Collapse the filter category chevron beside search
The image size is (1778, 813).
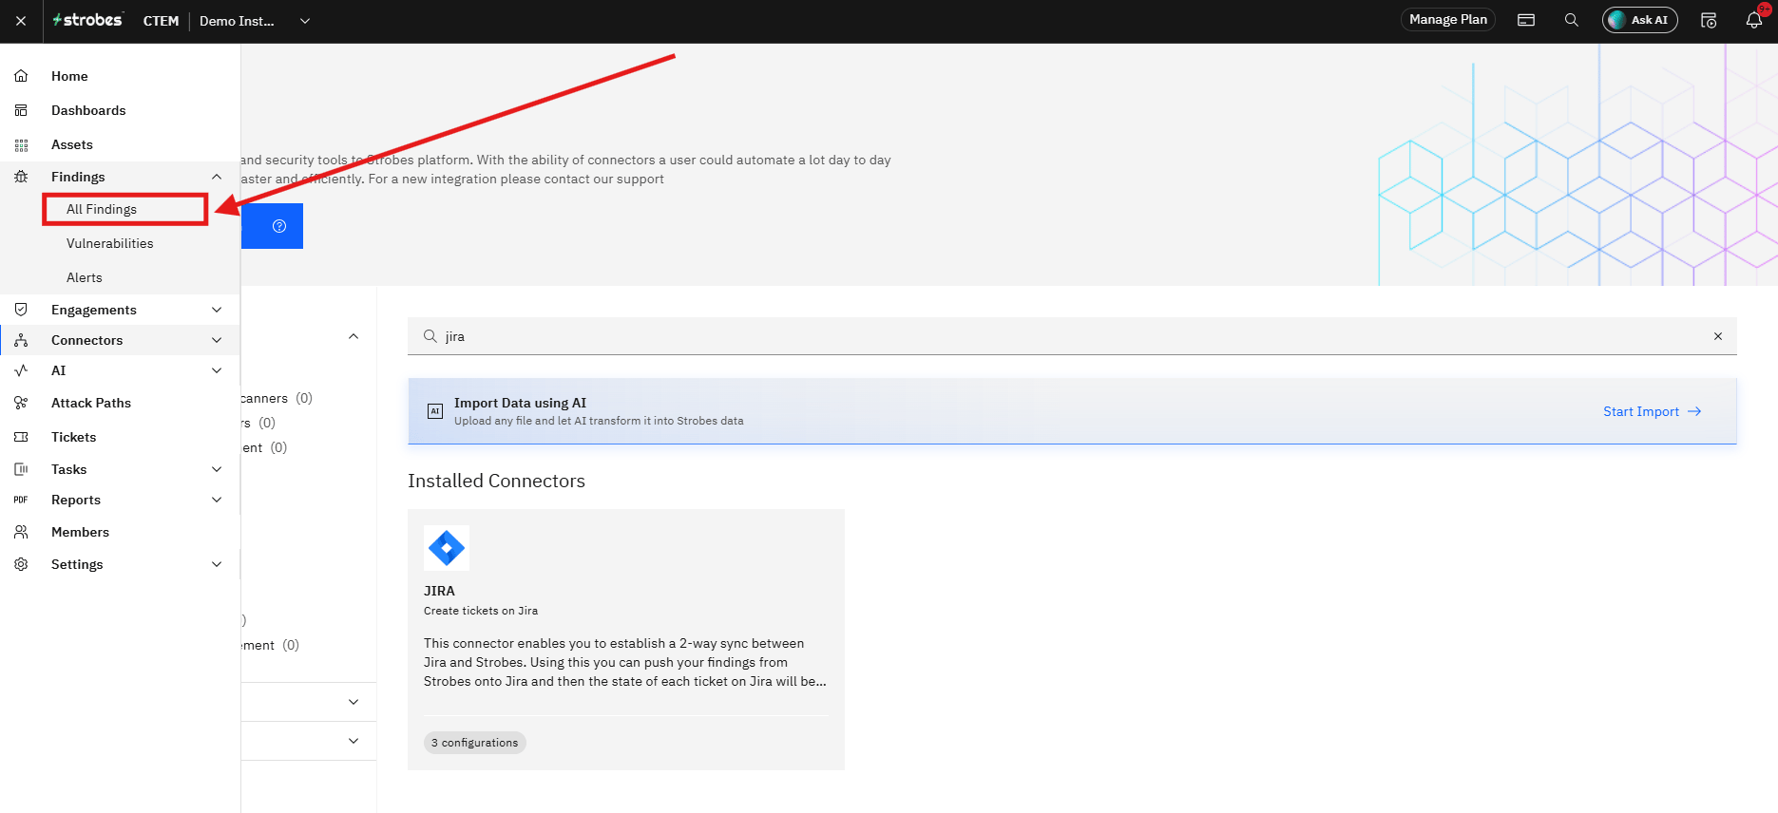click(x=354, y=336)
